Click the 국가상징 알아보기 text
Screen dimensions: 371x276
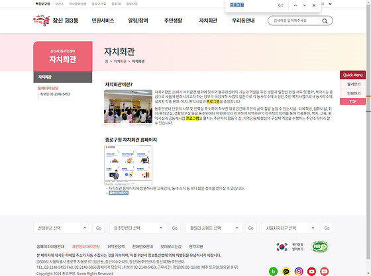pyautogui.click(x=297, y=247)
